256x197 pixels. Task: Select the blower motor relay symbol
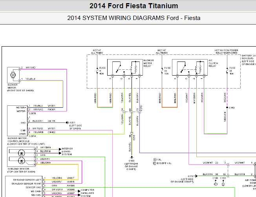click(x=125, y=67)
